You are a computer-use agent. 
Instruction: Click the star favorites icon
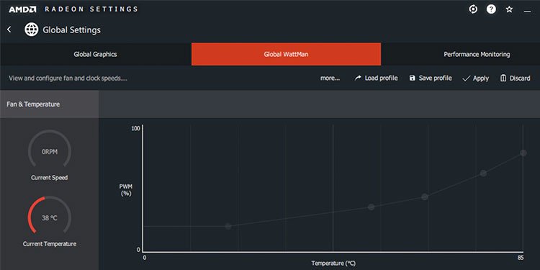509,9
